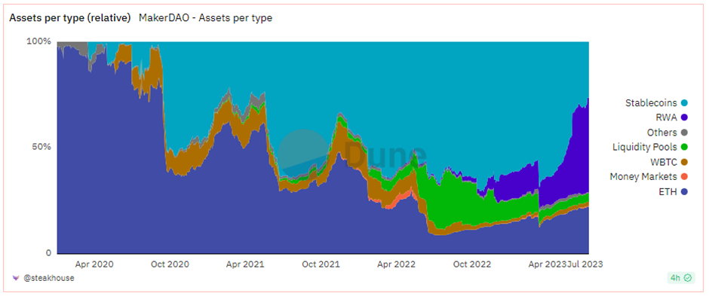709x296 pixels.
Task: Click the green checkmark status icon
Action: [688, 278]
